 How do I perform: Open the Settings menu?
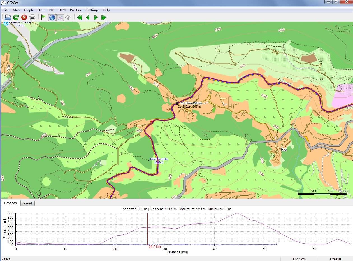[x=92, y=10]
